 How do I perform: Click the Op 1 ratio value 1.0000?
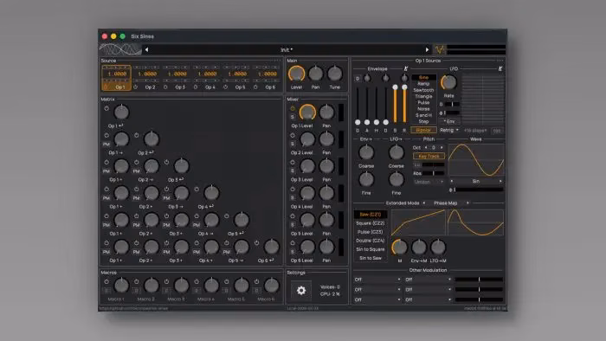pos(117,74)
